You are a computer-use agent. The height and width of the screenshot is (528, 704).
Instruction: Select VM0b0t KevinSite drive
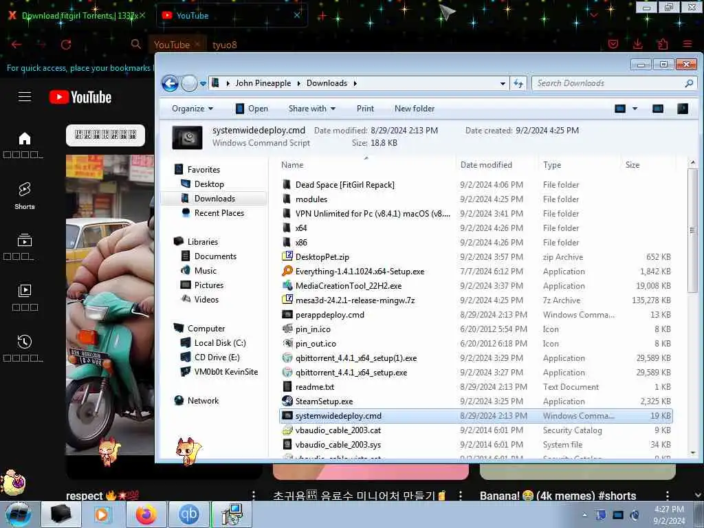[x=225, y=372]
